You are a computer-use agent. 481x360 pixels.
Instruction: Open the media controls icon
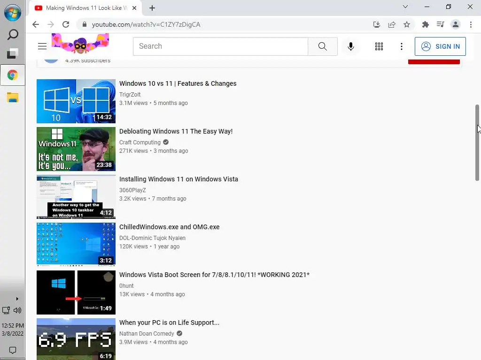(x=440, y=24)
